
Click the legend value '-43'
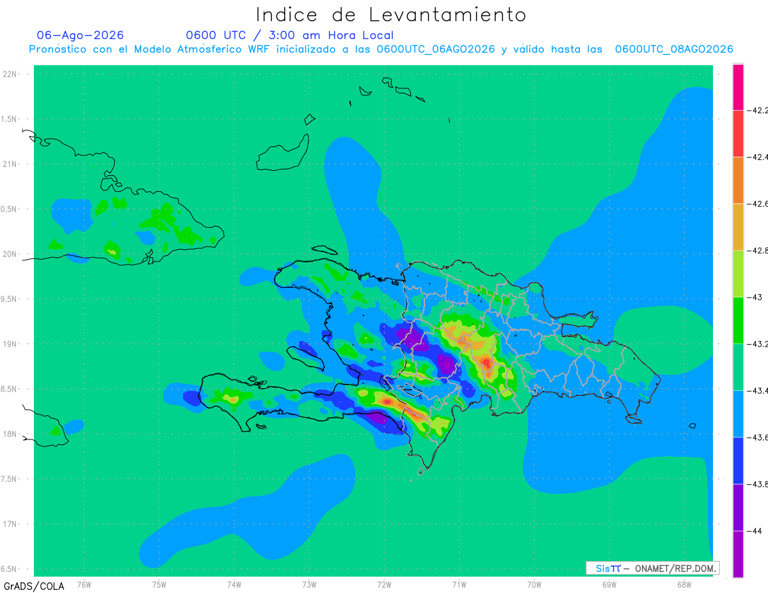756,297
